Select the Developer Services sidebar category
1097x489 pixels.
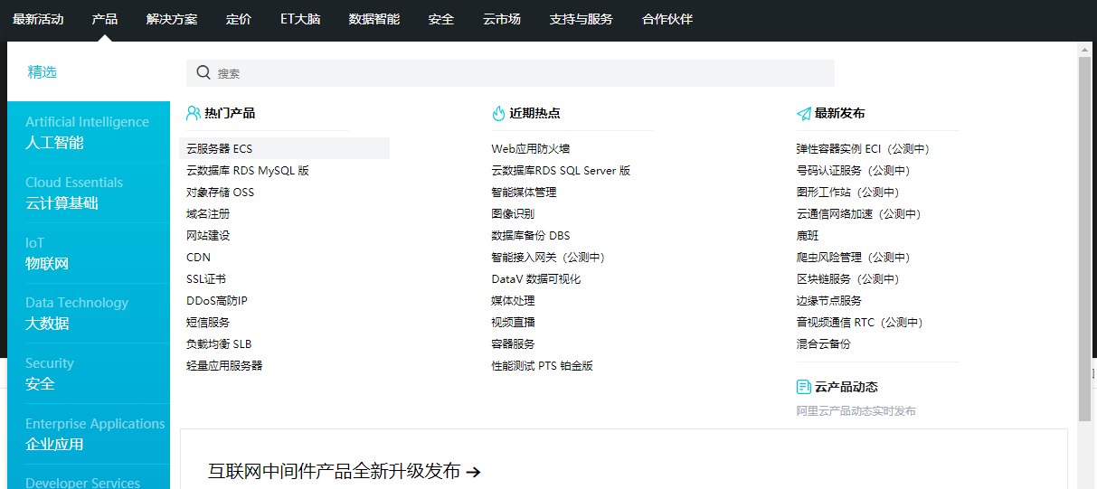pos(89,477)
